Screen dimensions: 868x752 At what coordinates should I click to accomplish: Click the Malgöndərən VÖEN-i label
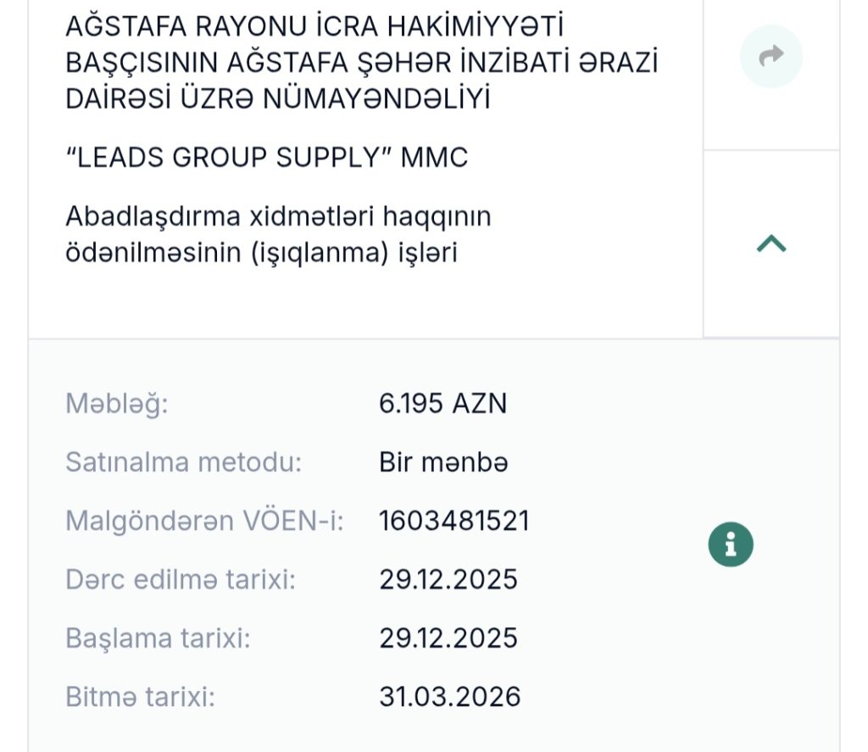204,521
